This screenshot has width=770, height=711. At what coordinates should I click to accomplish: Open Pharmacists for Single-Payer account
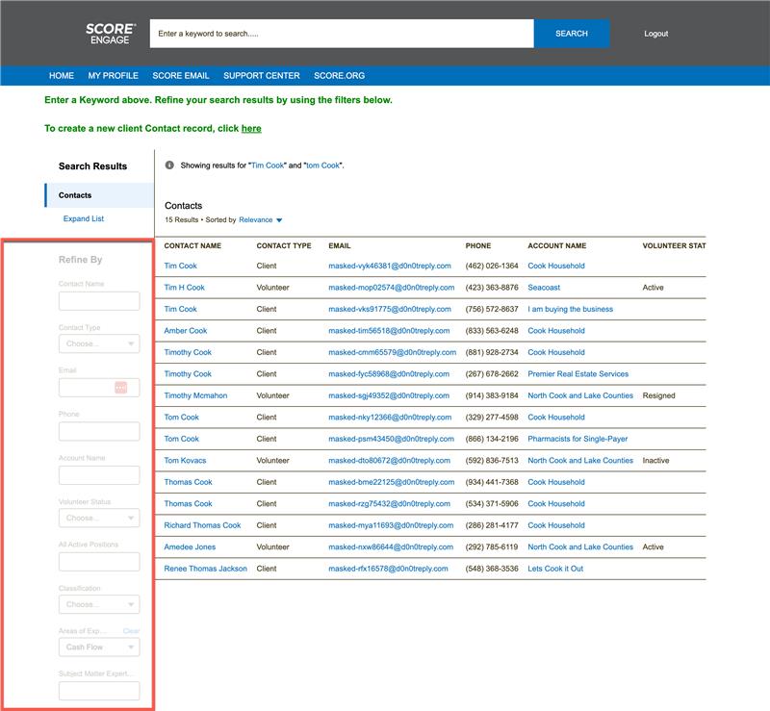point(577,439)
